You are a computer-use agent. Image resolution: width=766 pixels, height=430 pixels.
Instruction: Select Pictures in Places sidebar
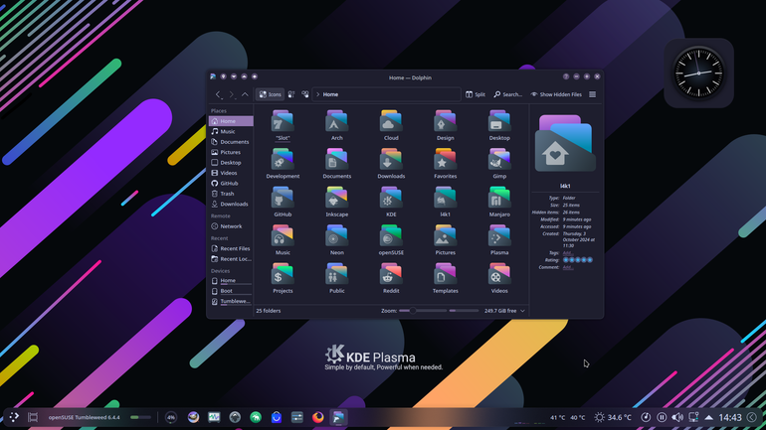tap(231, 152)
